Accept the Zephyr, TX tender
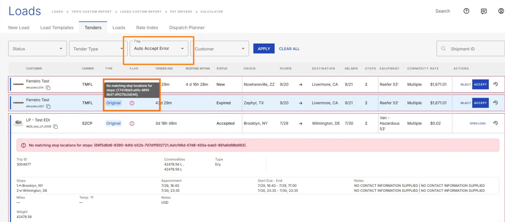Viewport: 505px width, 222px height. (x=480, y=103)
